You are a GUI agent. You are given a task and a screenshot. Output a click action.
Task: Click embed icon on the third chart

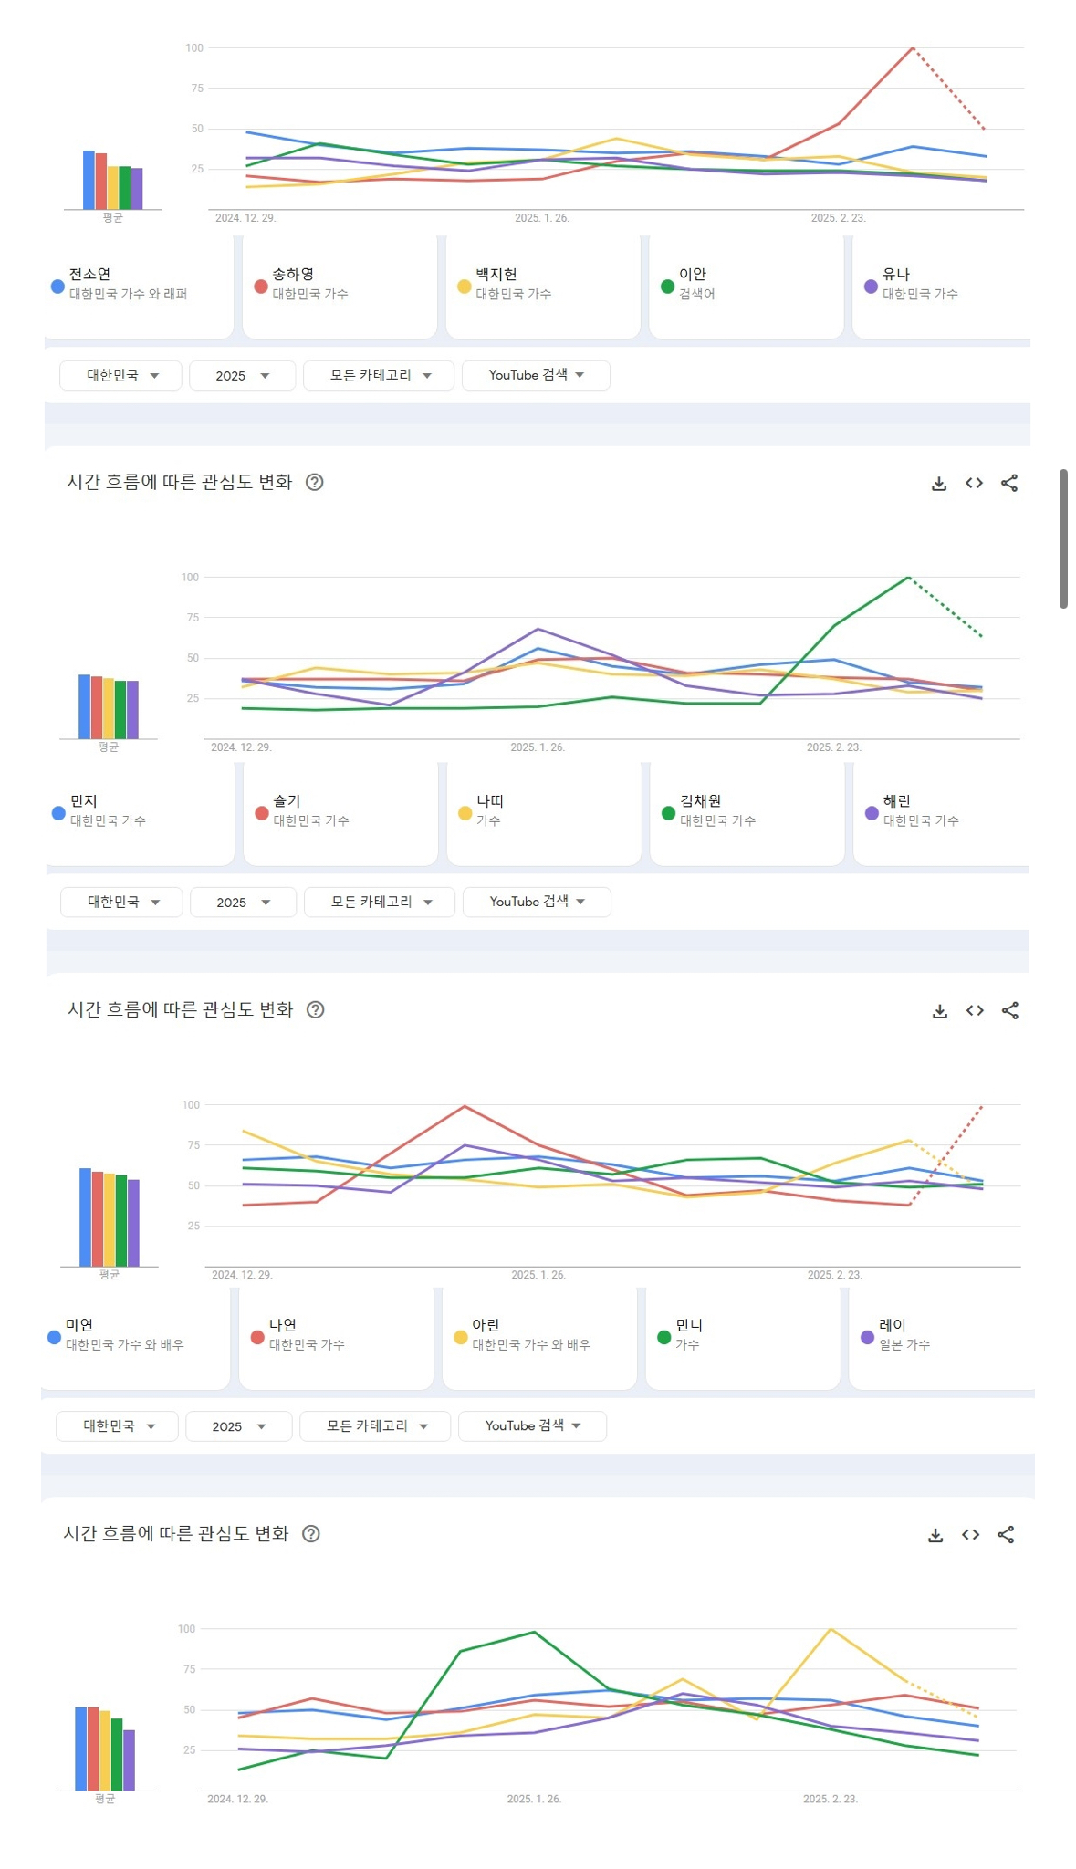(x=975, y=1011)
